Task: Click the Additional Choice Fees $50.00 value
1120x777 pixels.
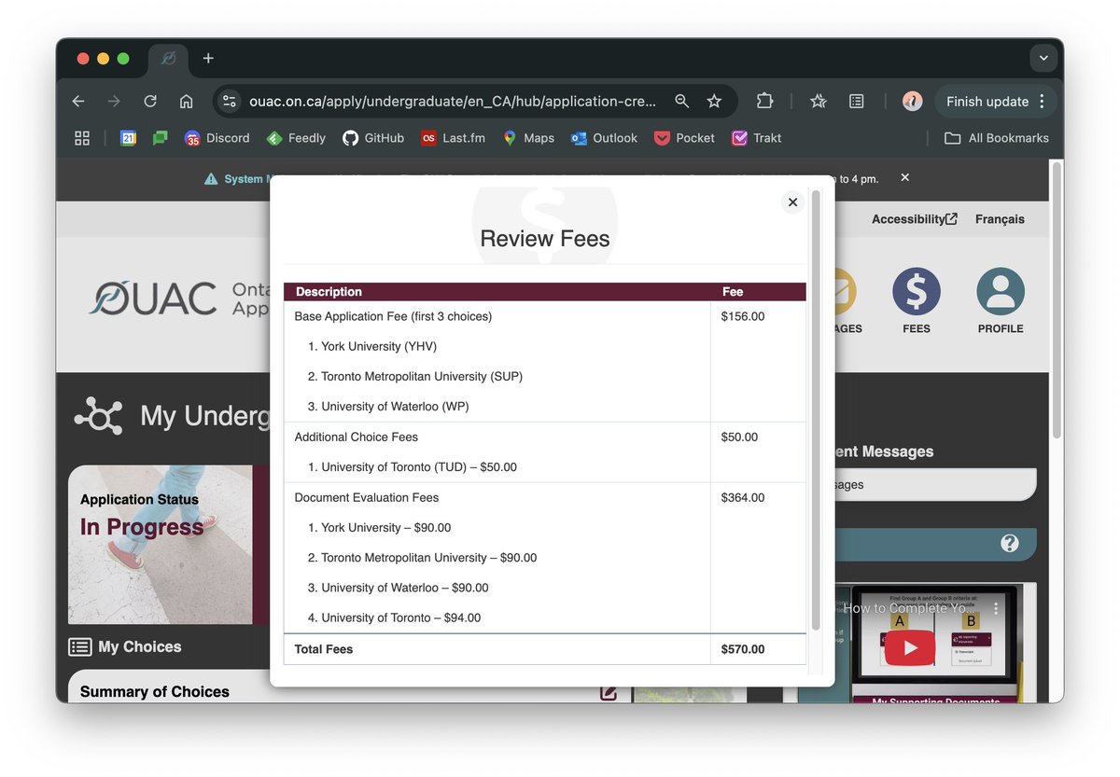Action: (740, 437)
